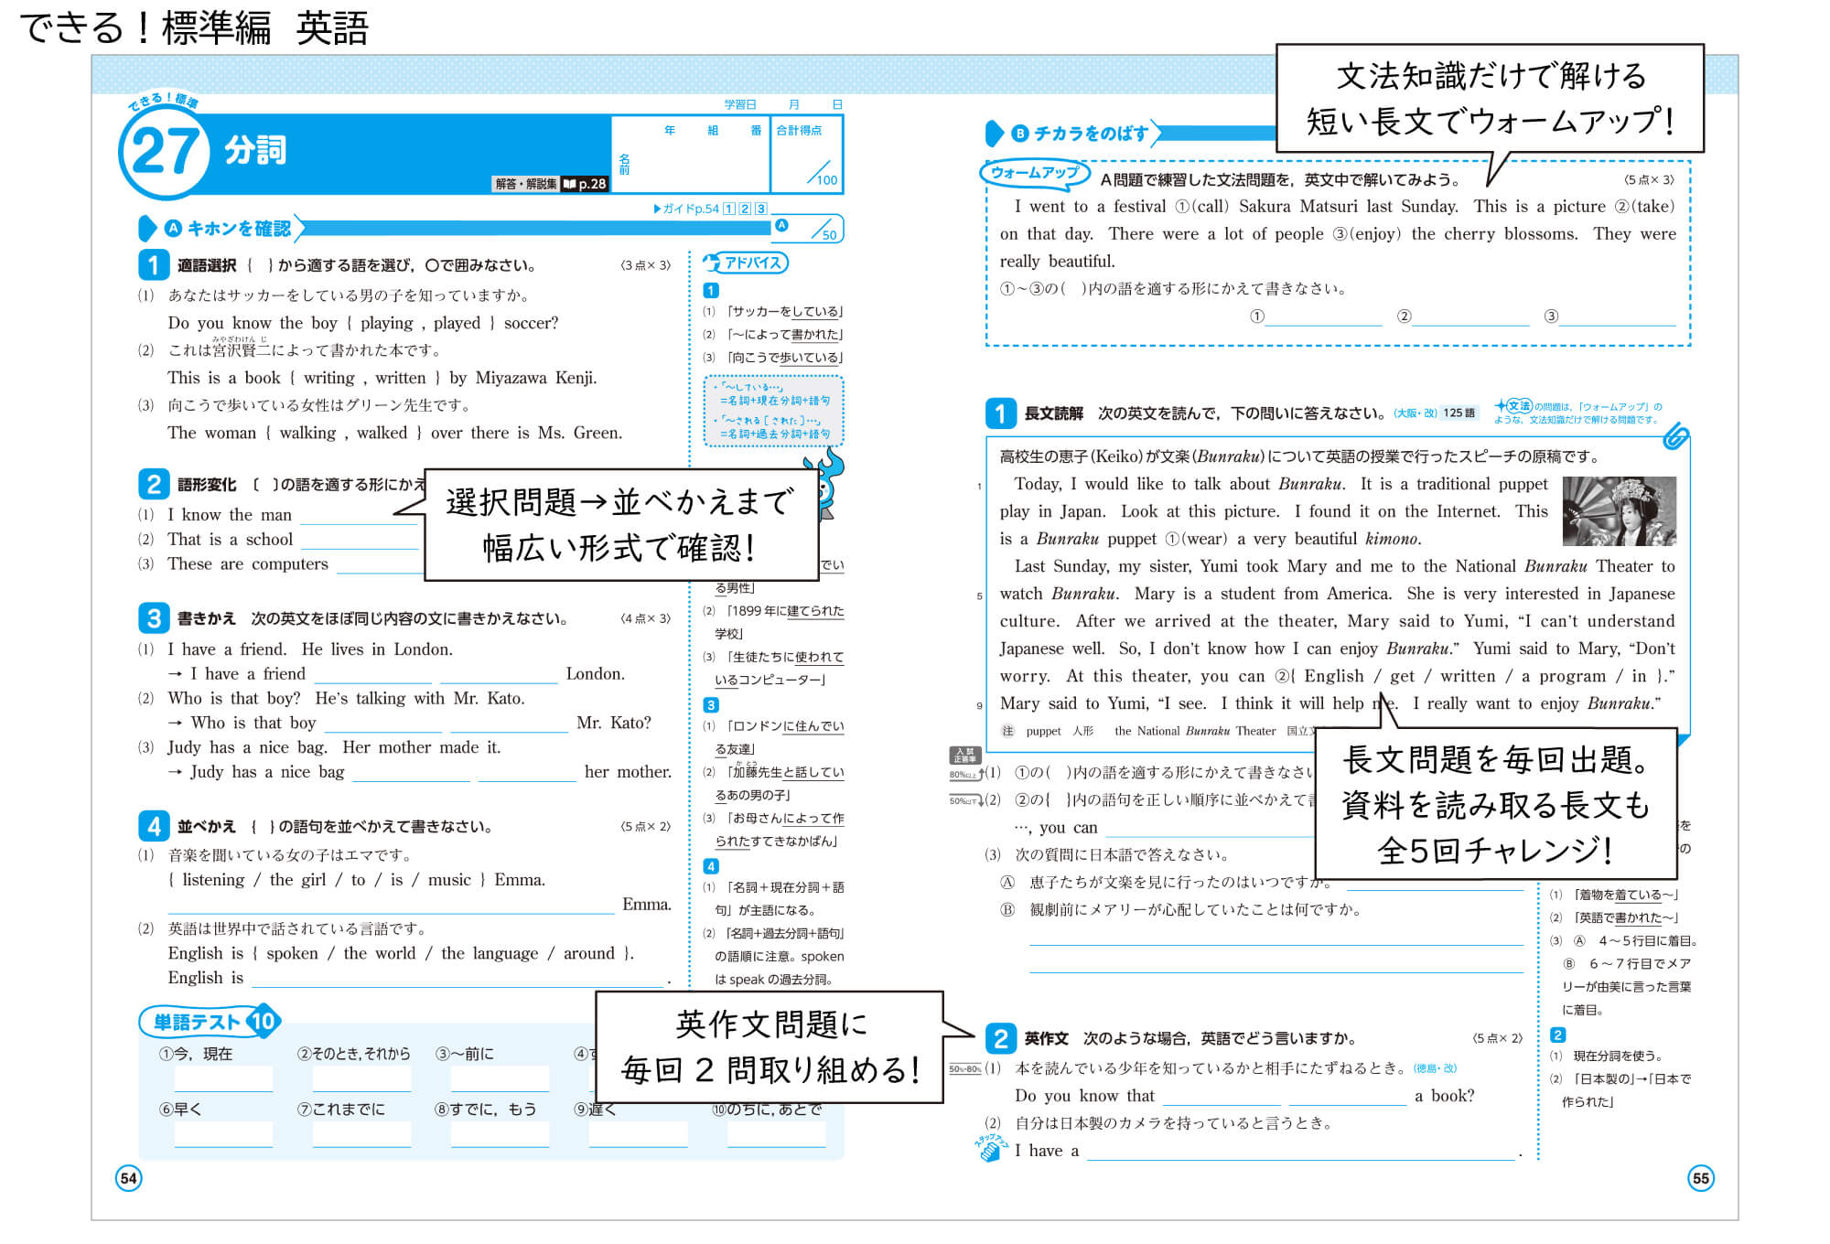Click the blank after "I know the man"

pos(361,518)
